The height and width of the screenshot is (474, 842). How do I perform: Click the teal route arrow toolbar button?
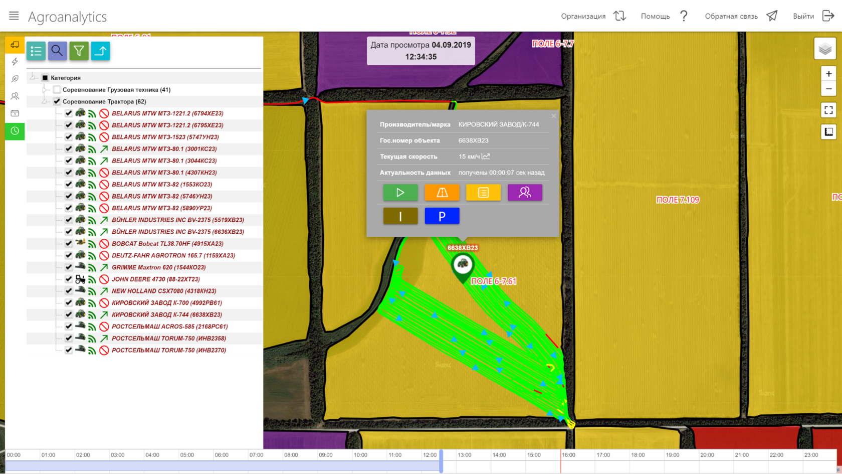(101, 51)
